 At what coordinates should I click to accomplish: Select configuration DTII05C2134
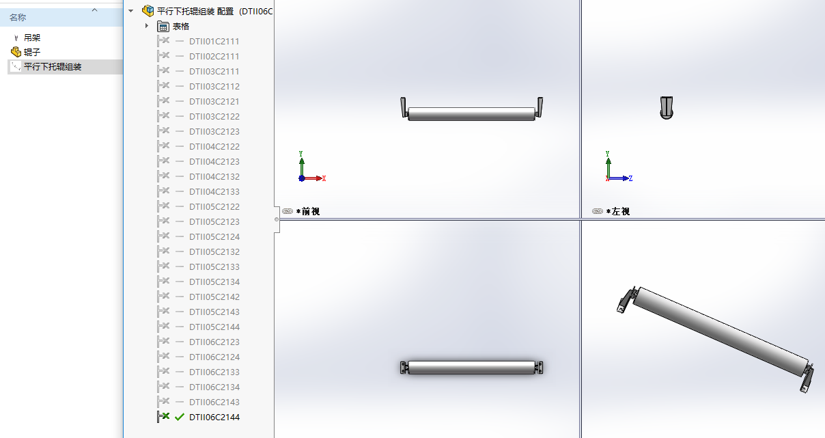[x=214, y=282]
